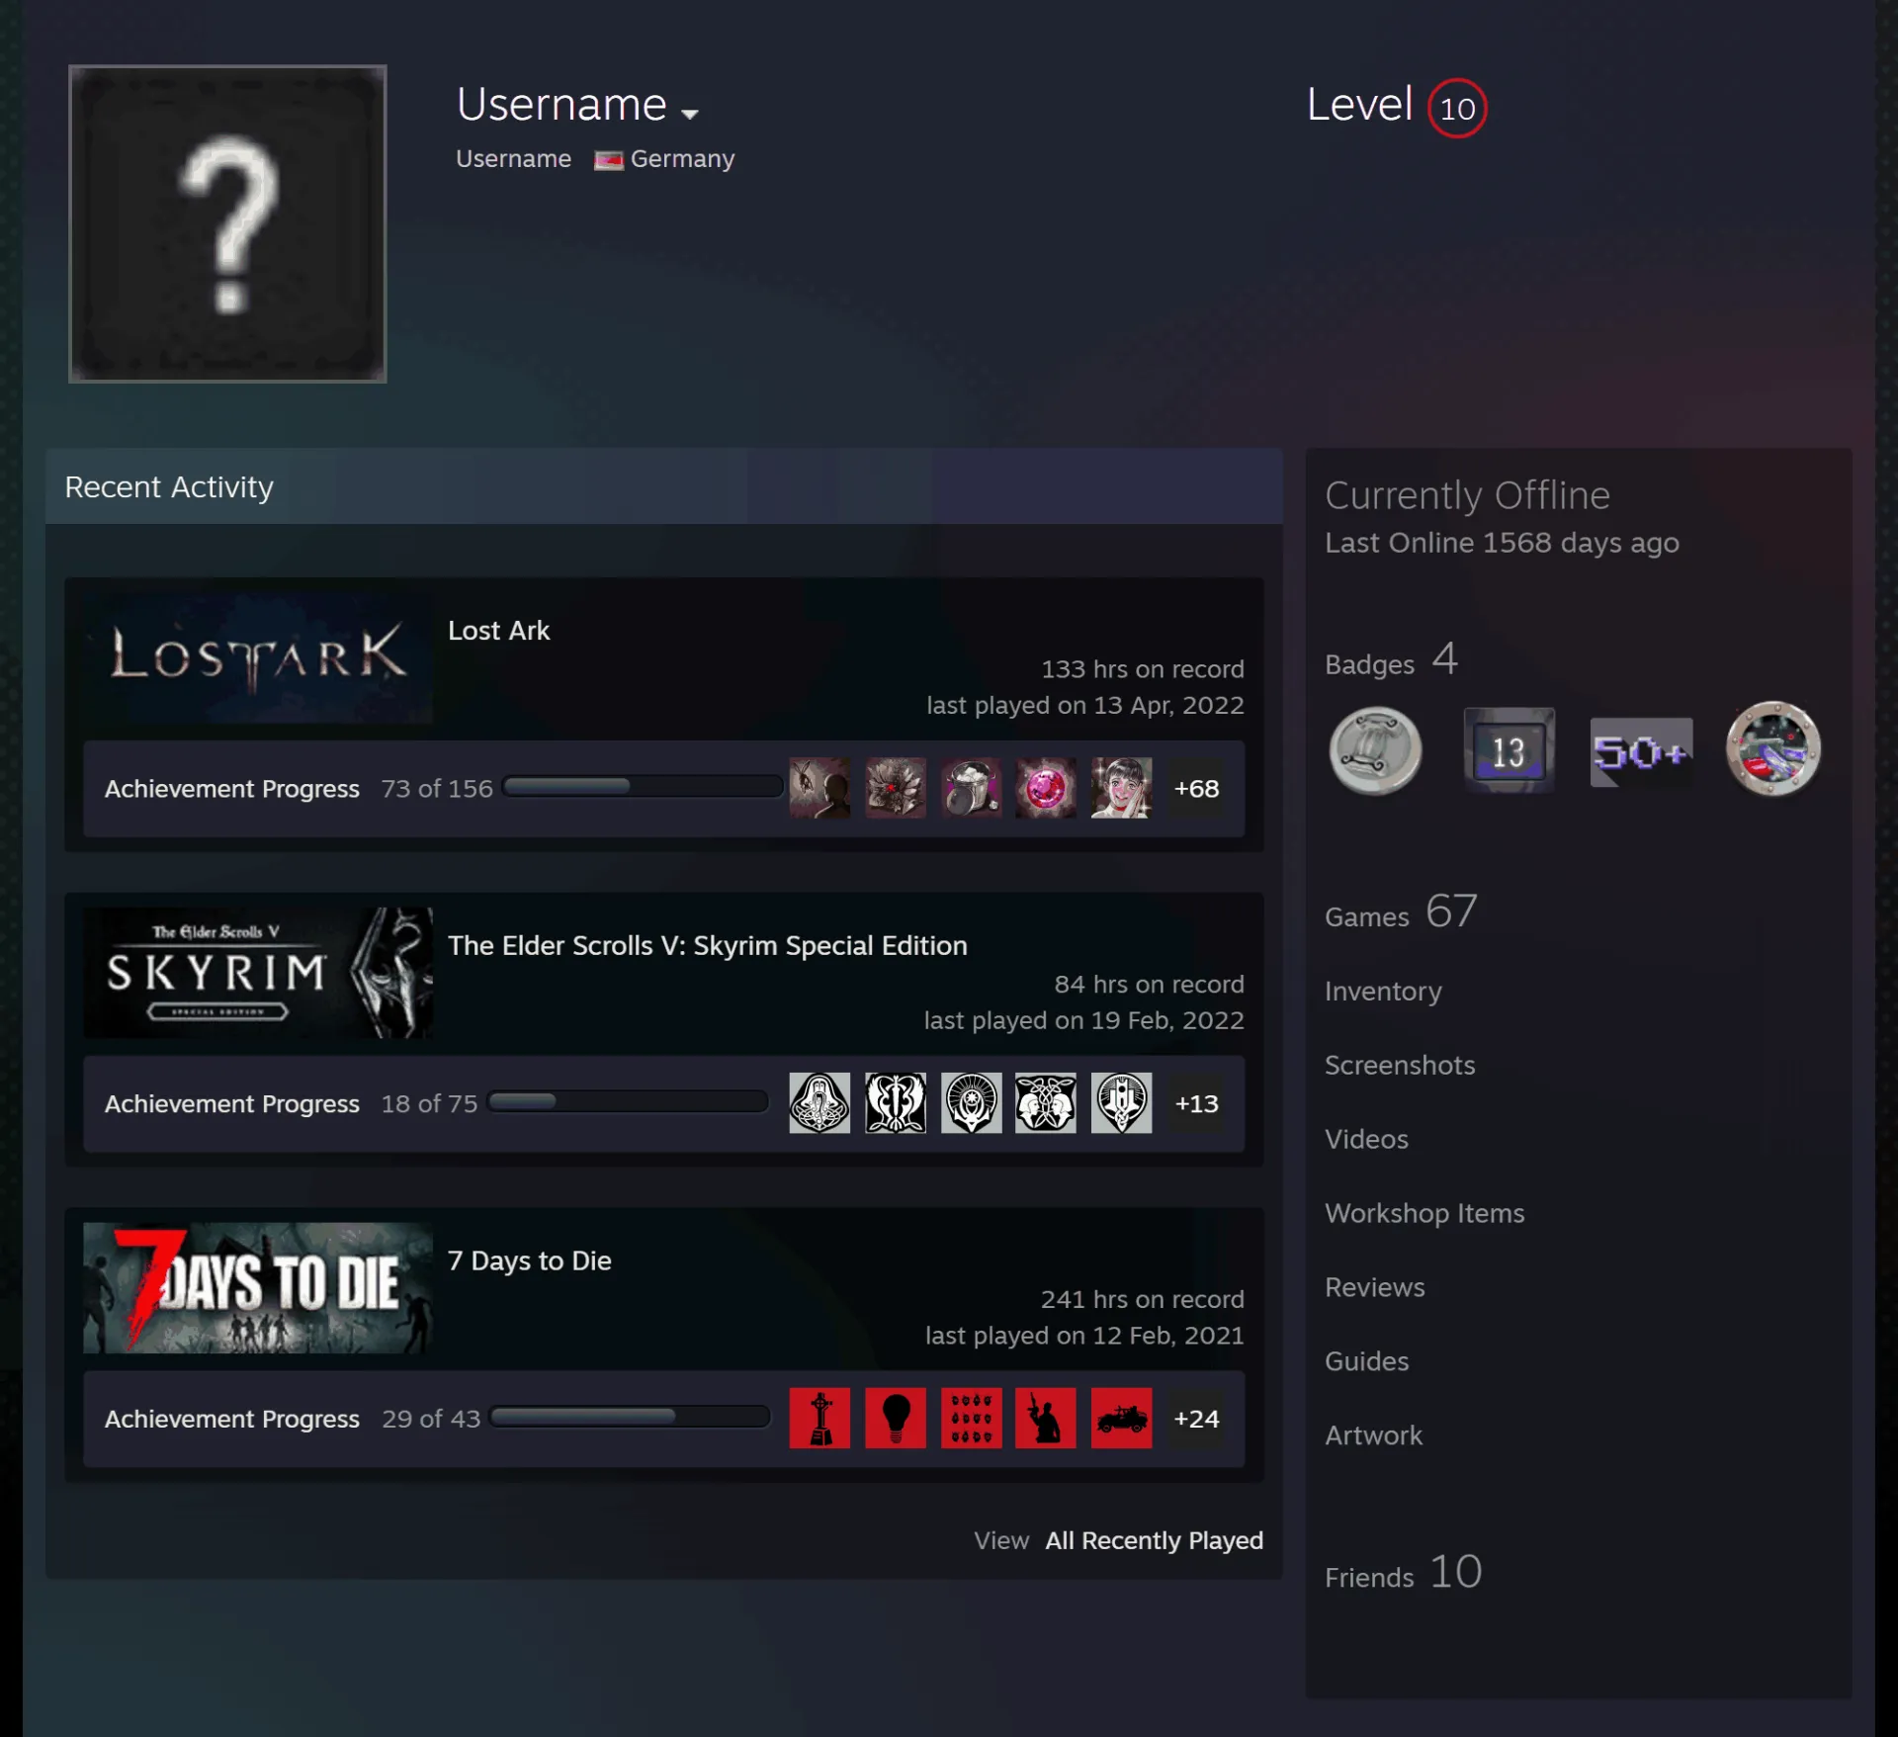Select 7 Days to Die grave cross achievement
1898x1737 pixels.
(820, 1419)
